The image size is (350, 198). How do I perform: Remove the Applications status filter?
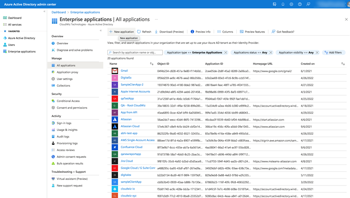[x=271, y=53]
